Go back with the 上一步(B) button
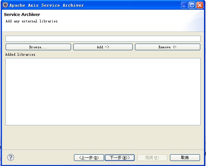Image resolution: width=206 pixels, height=166 pixels. 89,158
